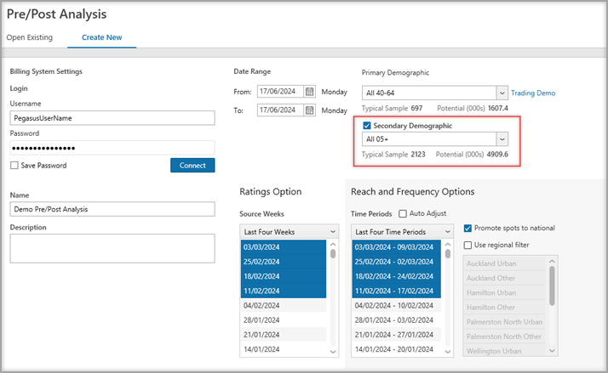Select the Create New tab
608x373 pixels.
[101, 37]
